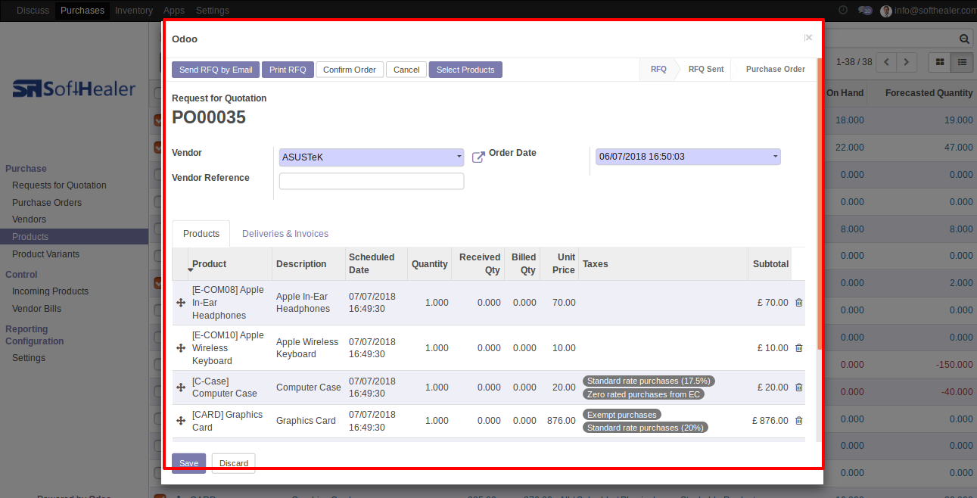Delete the Computer Case order line
The height and width of the screenshot is (498, 977).
799,388
